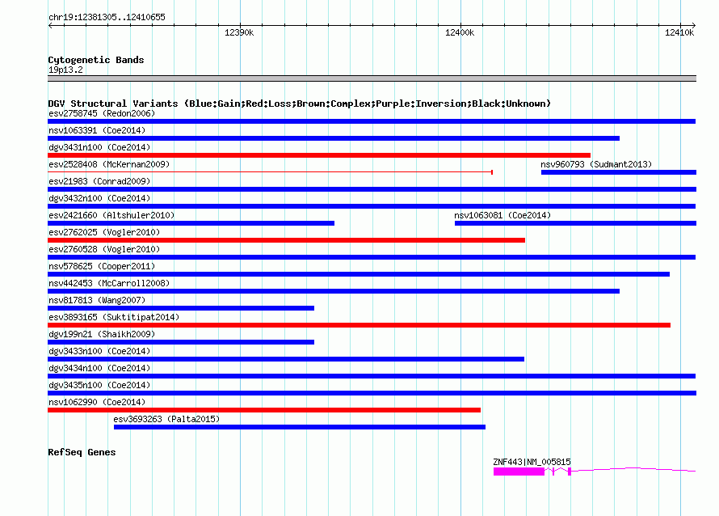
Task: Click the ZNF443 magenta exon block
Action: 519,472
